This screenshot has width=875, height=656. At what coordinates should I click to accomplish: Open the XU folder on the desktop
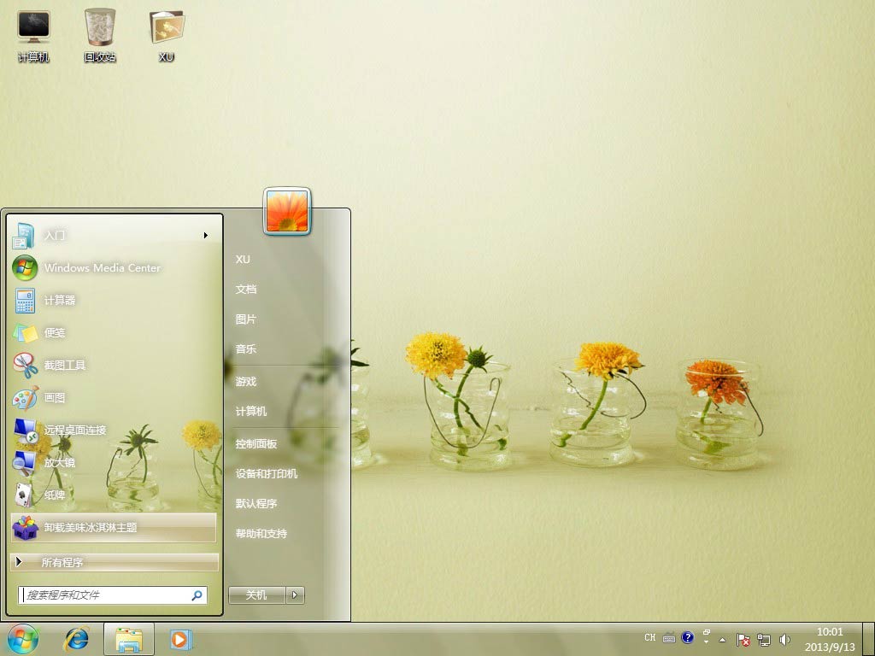[167, 34]
